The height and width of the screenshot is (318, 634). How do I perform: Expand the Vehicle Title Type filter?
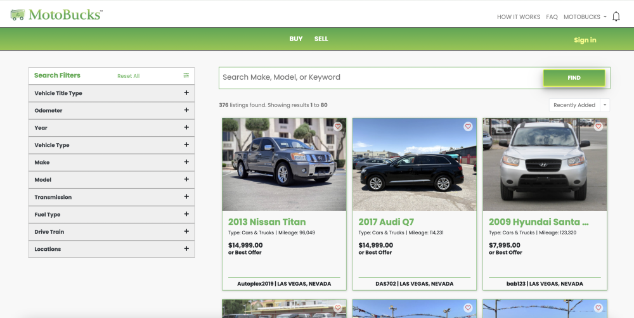click(112, 93)
